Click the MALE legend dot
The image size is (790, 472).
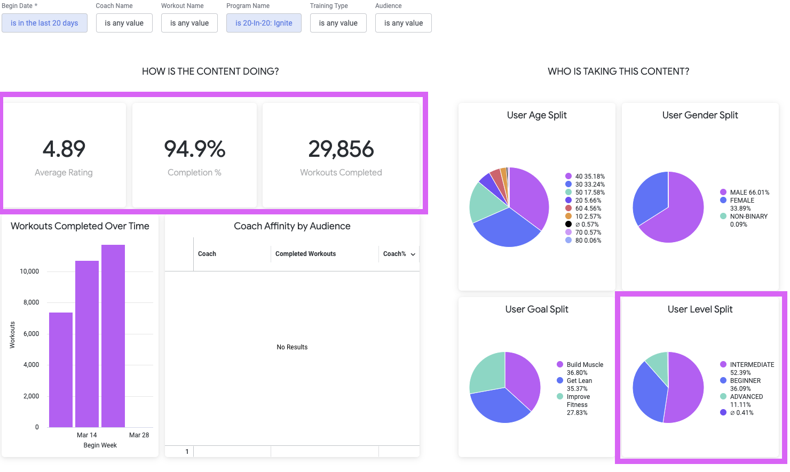[723, 192]
